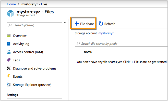Screen dimensions: 168x101
Task: Click the NAME column header
Action: click(x=88, y=52)
